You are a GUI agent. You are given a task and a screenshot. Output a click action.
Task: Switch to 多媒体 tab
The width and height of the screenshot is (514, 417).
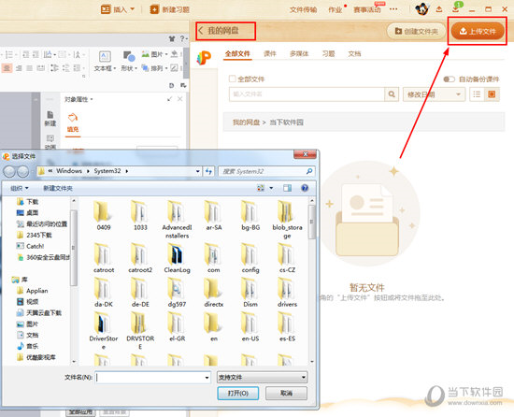tap(299, 54)
